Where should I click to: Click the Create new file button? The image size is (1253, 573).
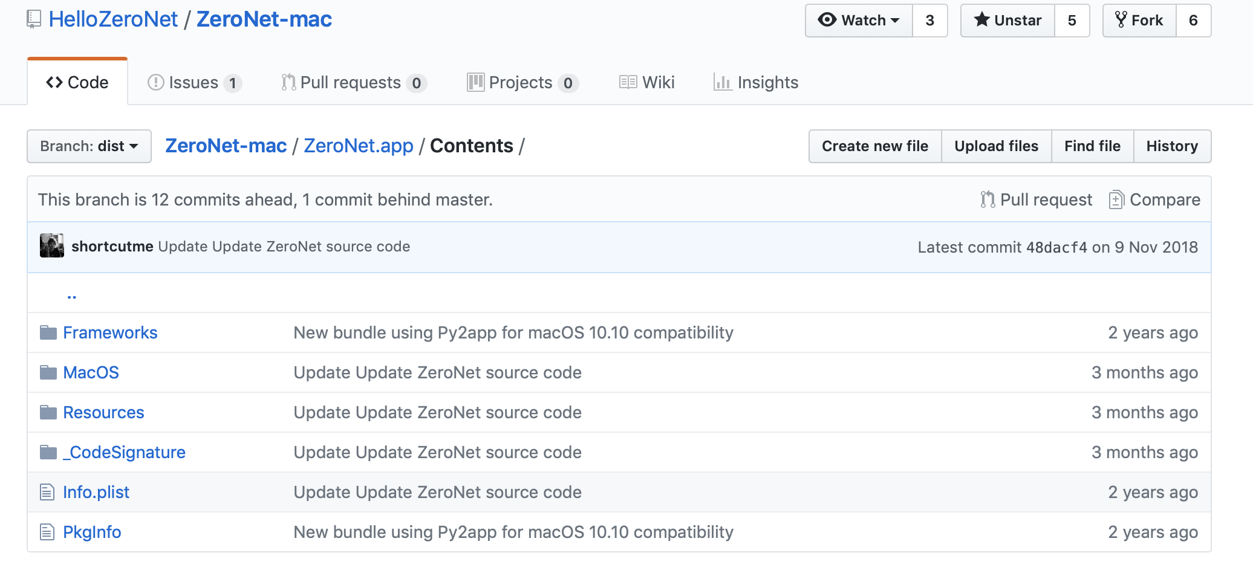click(x=874, y=146)
